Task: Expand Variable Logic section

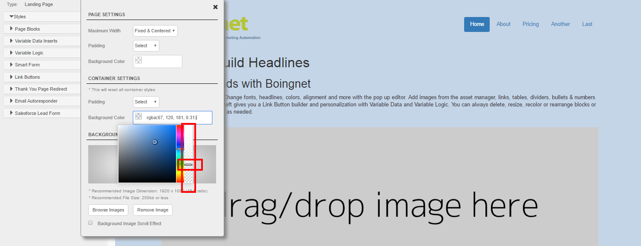Action: click(x=42, y=53)
